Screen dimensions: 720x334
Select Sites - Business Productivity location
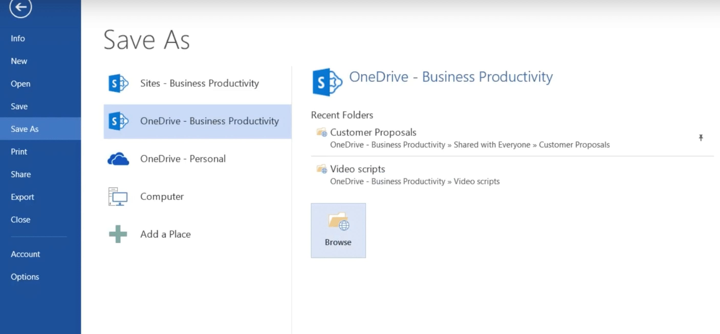pyautogui.click(x=198, y=83)
